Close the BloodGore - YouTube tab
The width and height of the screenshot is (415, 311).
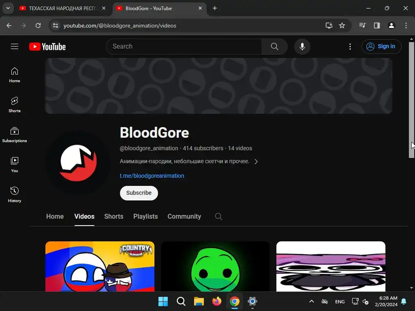[x=200, y=8]
